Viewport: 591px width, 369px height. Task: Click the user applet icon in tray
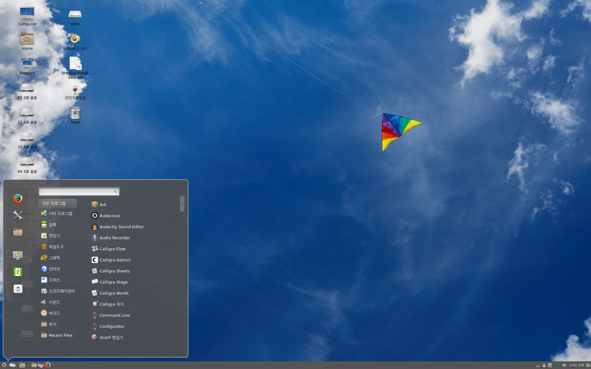pyautogui.click(x=544, y=365)
